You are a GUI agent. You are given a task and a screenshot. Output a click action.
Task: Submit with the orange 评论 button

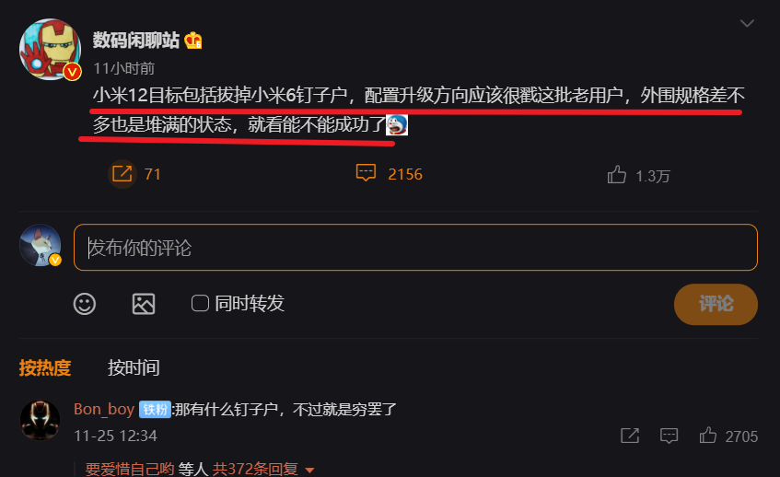[x=716, y=304]
